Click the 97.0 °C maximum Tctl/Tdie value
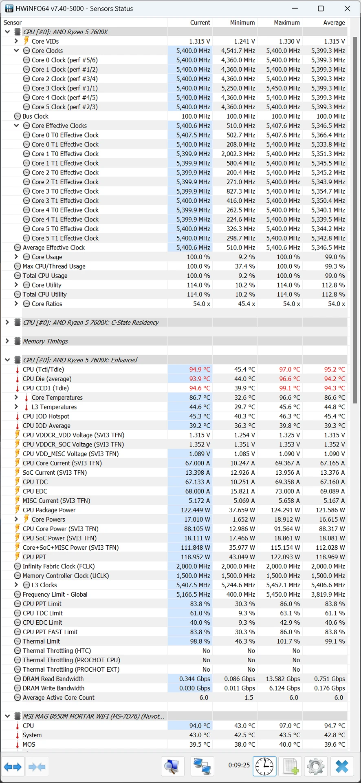Image resolution: width=361 pixels, height=783 pixels. coord(289,369)
